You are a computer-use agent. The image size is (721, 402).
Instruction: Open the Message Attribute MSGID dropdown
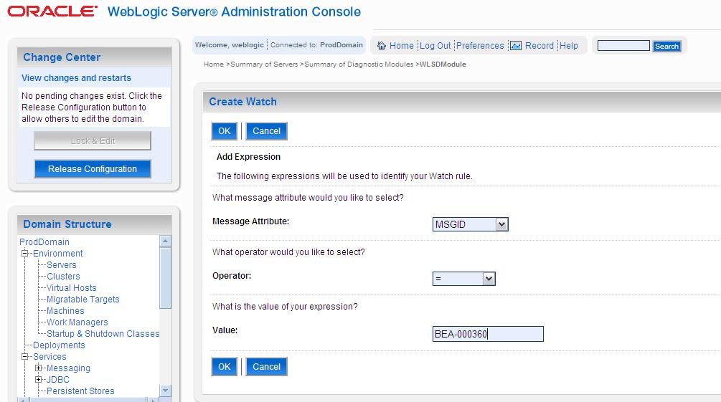pyautogui.click(x=470, y=224)
